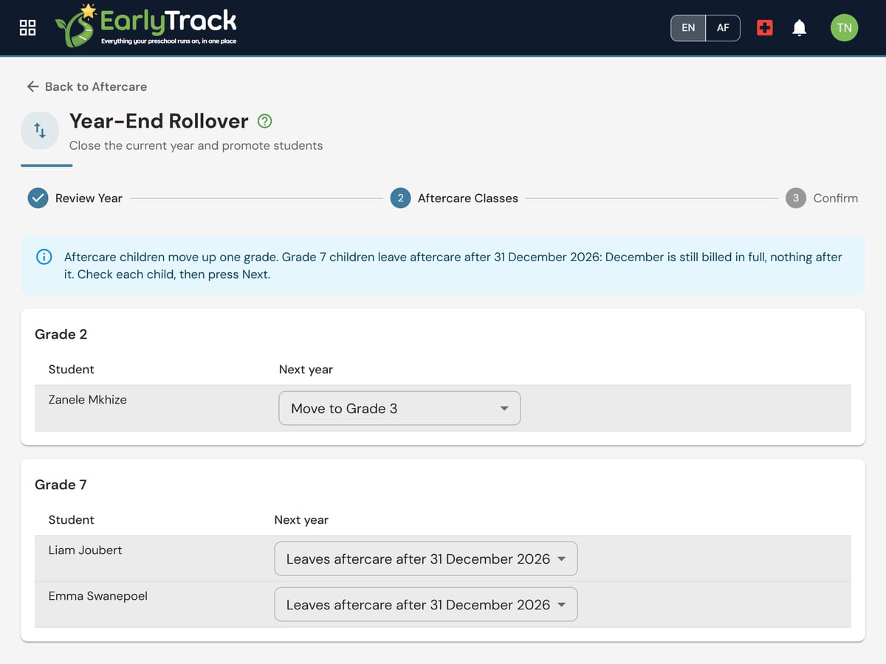Screen dimensions: 886x664
Task: Select the Aftercare Classes step
Action: (x=454, y=198)
